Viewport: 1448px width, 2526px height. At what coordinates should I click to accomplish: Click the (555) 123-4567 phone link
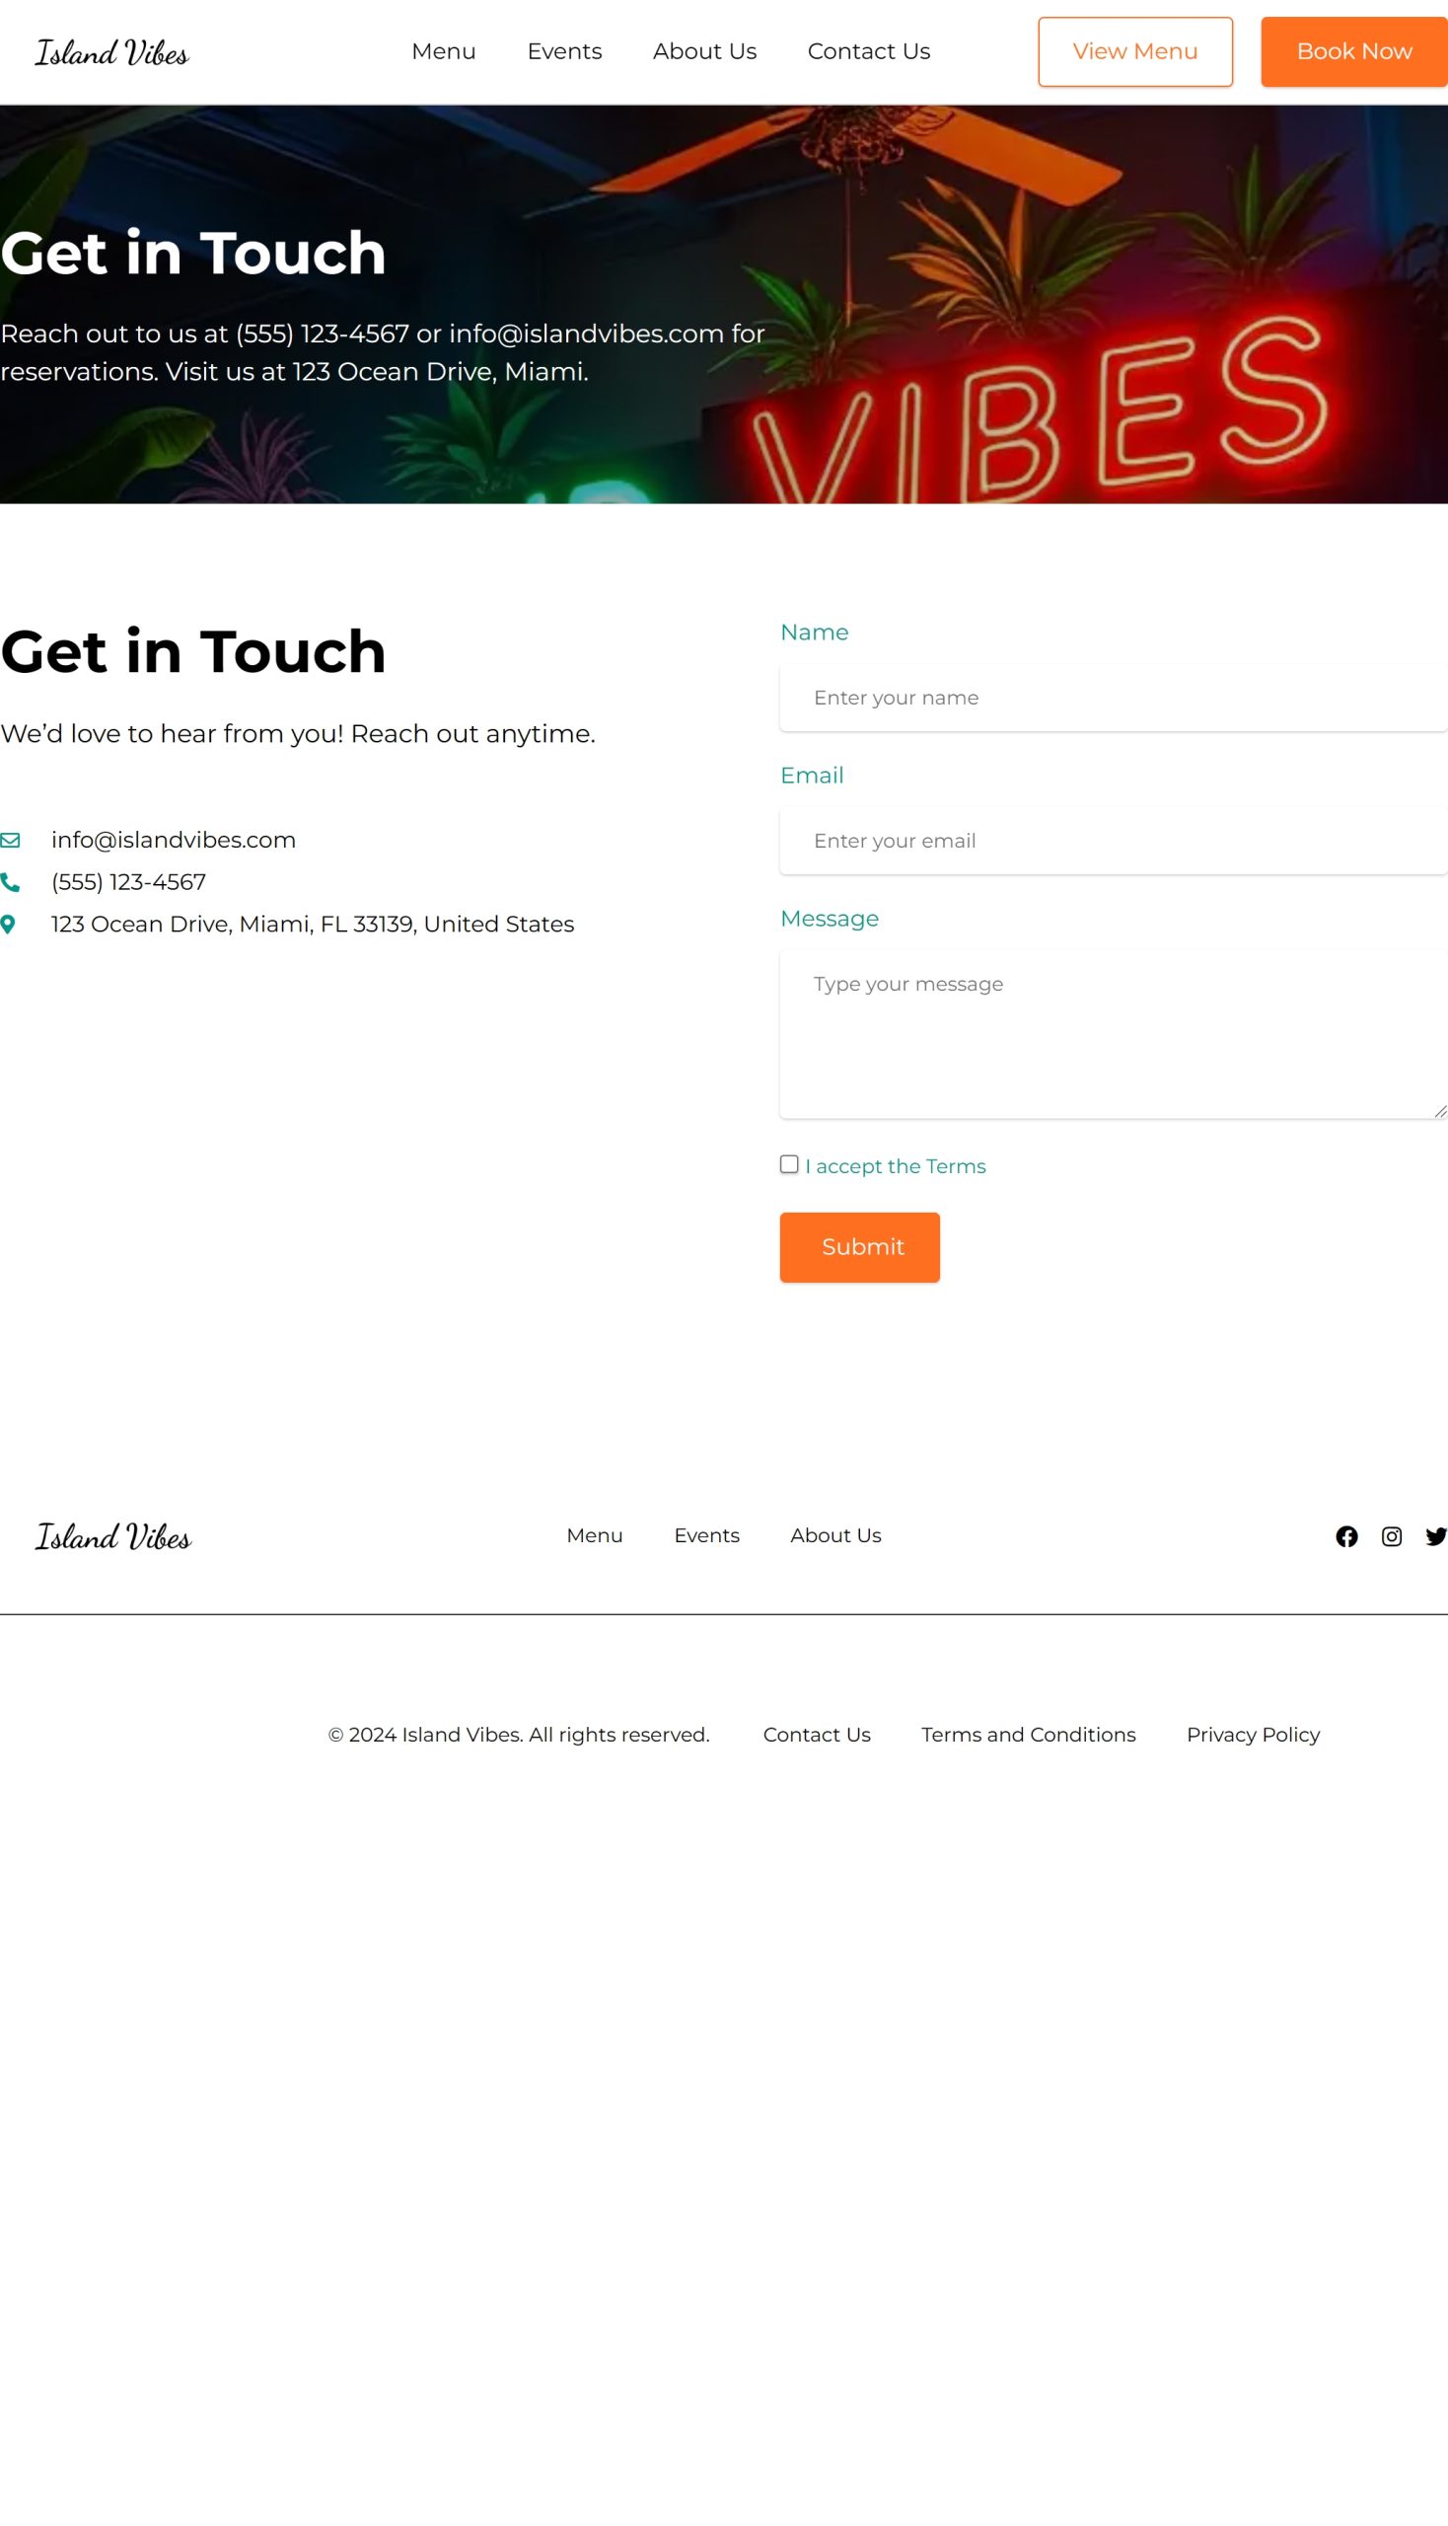pyautogui.click(x=128, y=881)
